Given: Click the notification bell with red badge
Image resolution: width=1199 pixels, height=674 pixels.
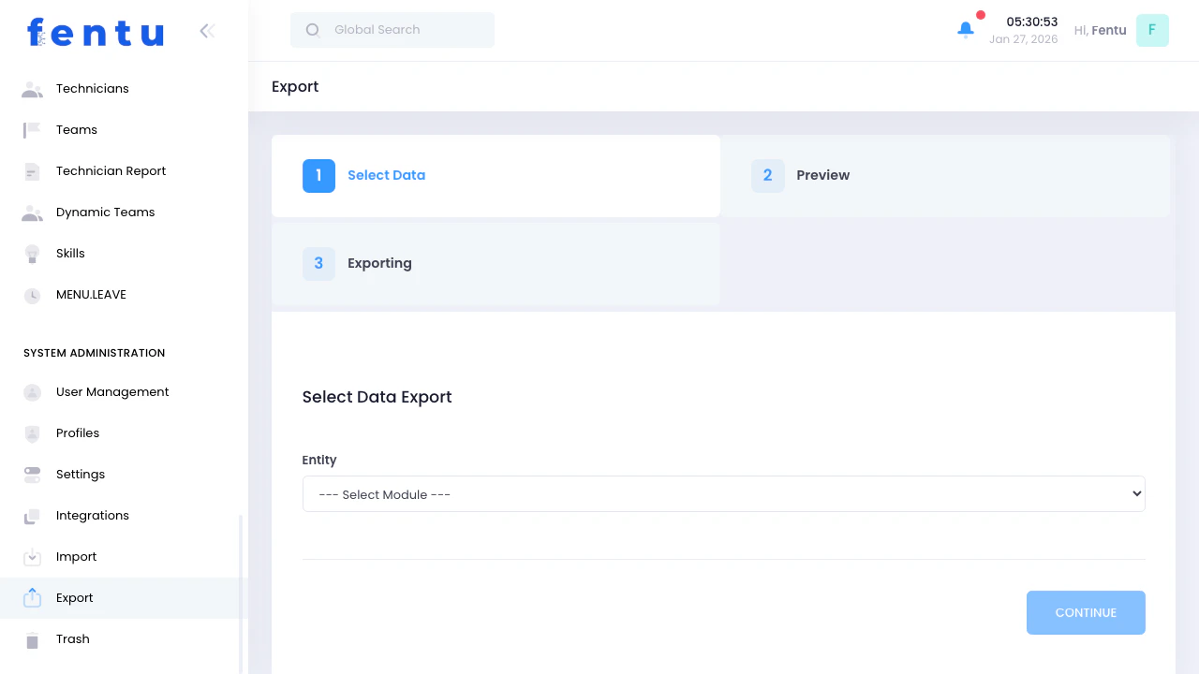Looking at the screenshot, I should tap(966, 30).
